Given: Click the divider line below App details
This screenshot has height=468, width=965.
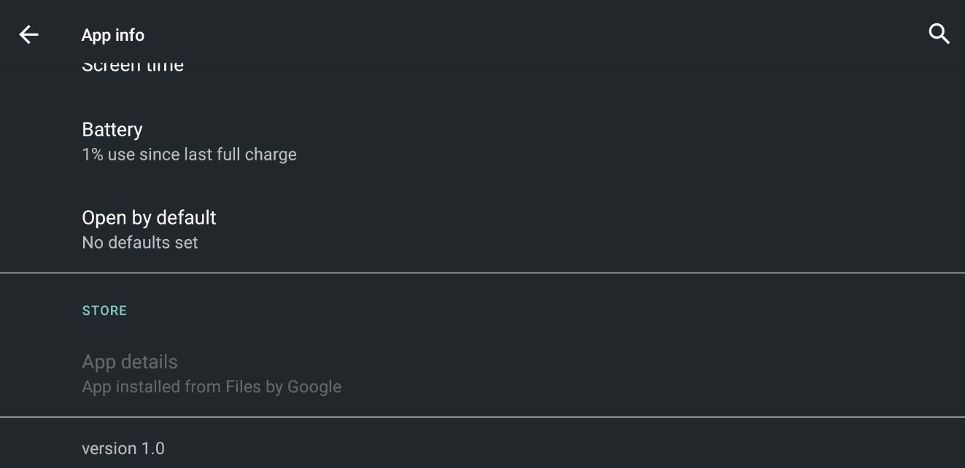Looking at the screenshot, I should [x=482, y=417].
